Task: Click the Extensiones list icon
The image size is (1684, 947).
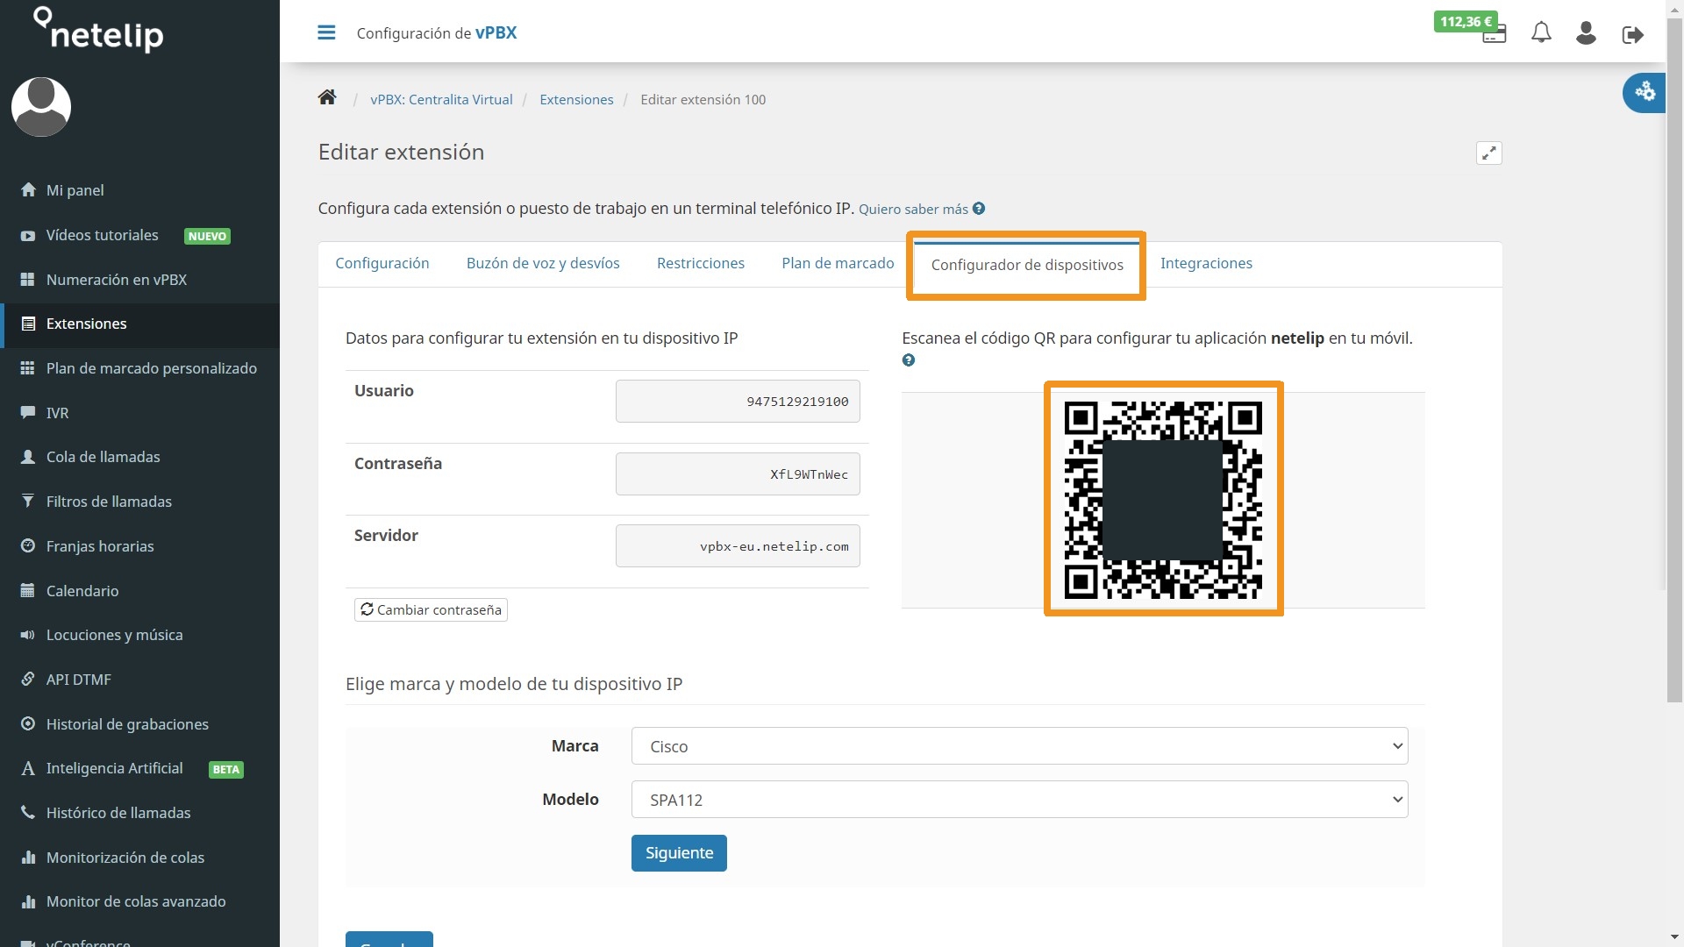Action: coord(28,324)
